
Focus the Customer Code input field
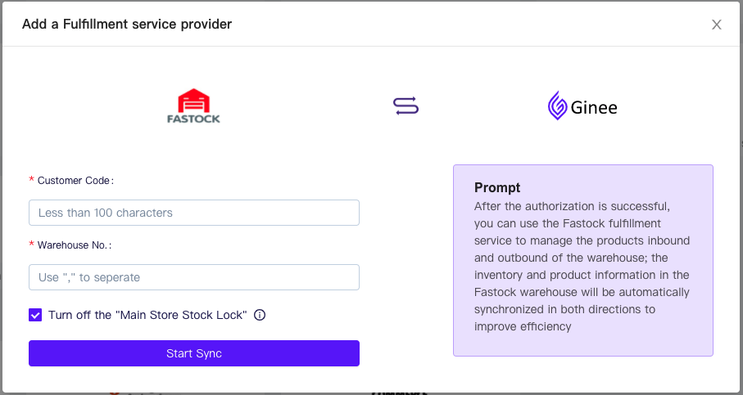pyautogui.click(x=194, y=213)
